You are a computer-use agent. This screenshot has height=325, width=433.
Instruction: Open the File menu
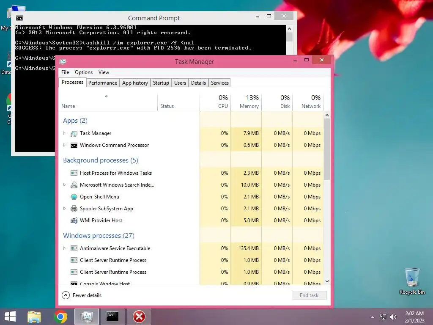[65, 72]
